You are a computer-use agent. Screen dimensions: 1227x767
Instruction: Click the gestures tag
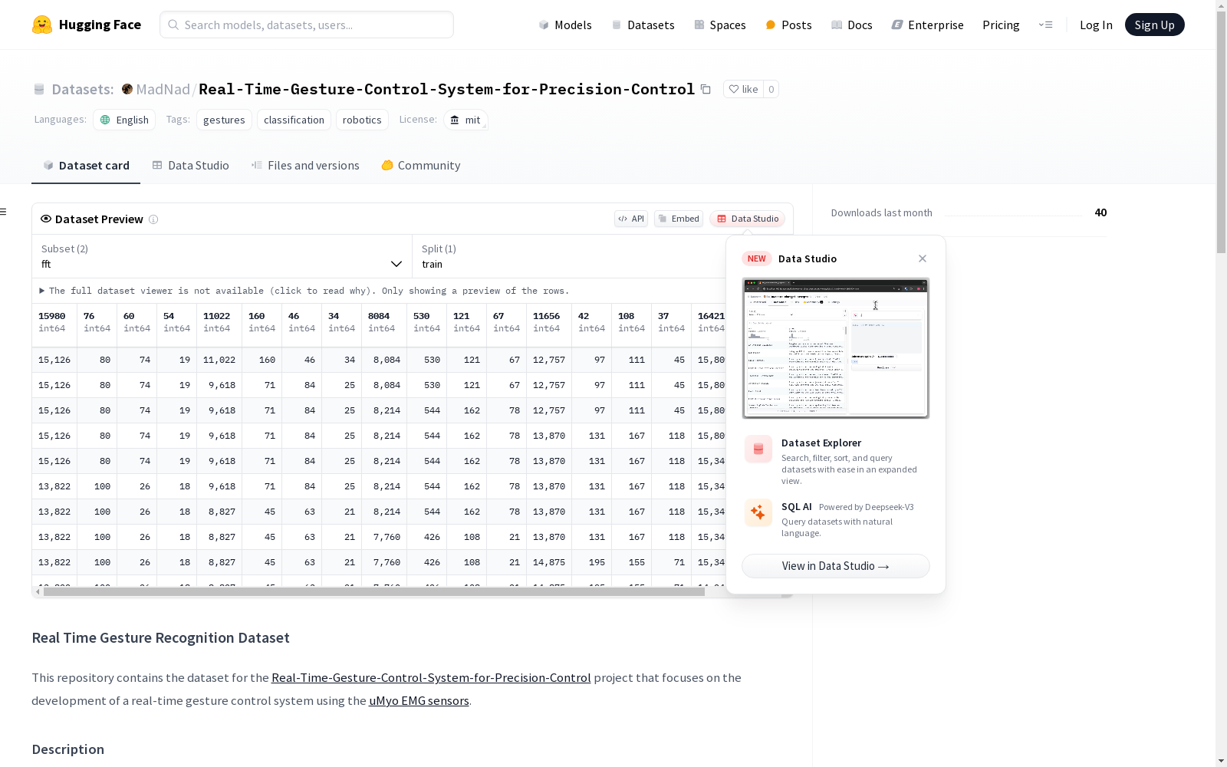click(224, 120)
